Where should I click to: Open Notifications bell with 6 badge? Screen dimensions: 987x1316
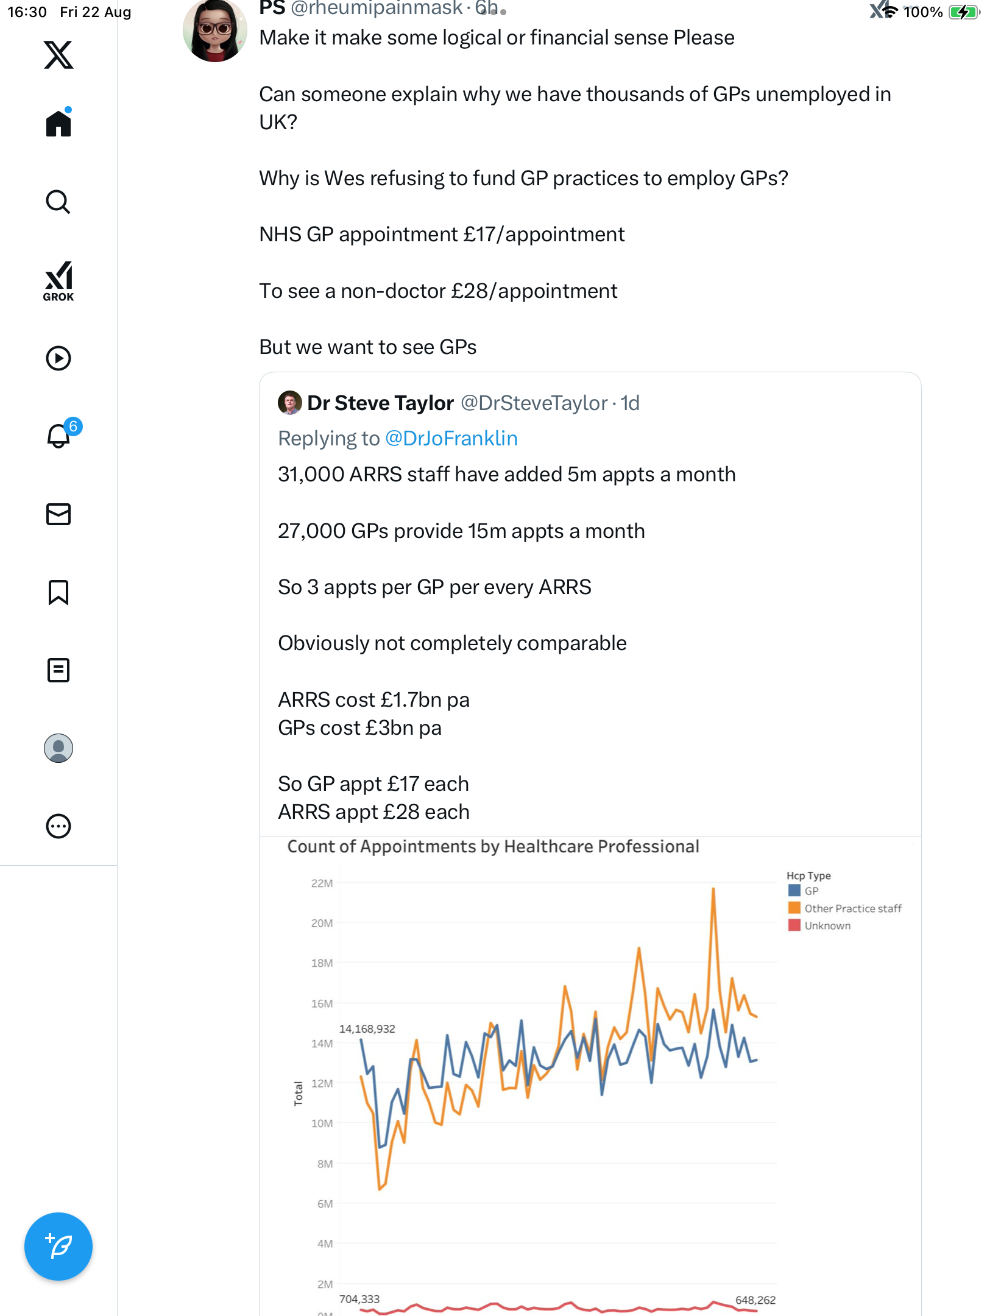pyautogui.click(x=60, y=436)
